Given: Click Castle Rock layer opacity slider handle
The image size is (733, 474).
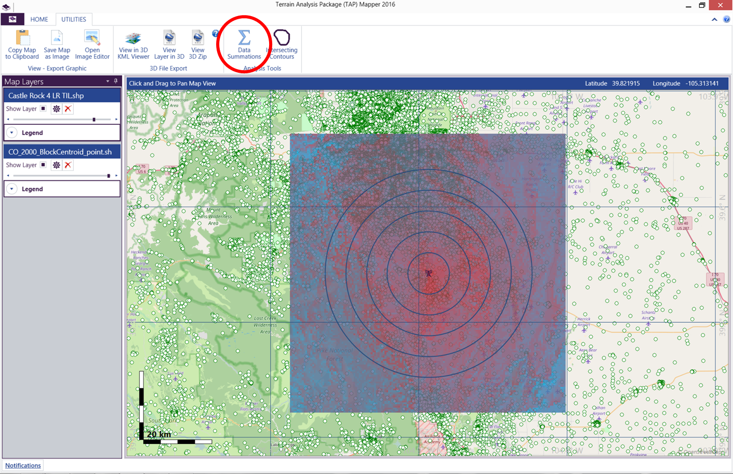Looking at the screenshot, I should tap(94, 120).
